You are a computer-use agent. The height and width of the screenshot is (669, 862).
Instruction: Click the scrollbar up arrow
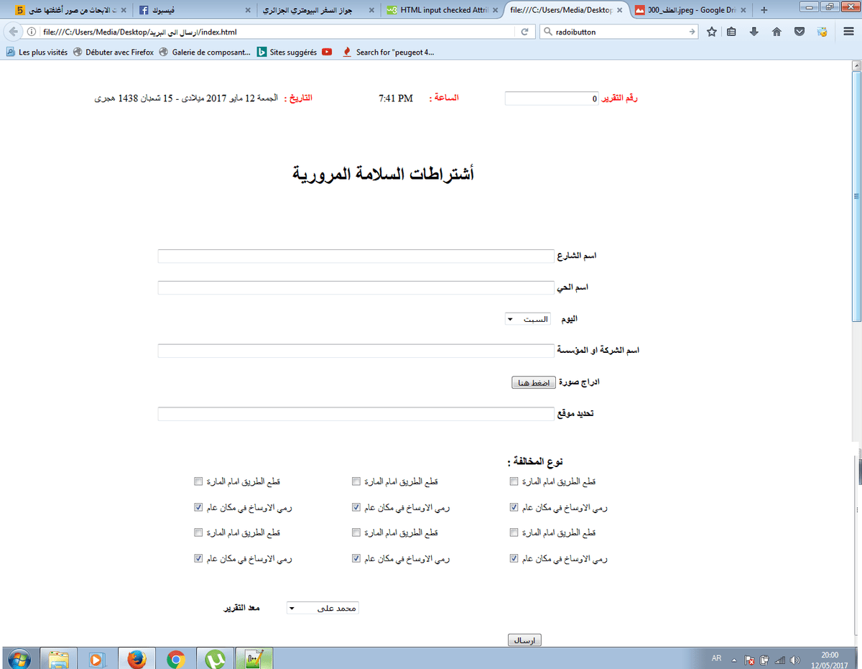[x=856, y=66]
